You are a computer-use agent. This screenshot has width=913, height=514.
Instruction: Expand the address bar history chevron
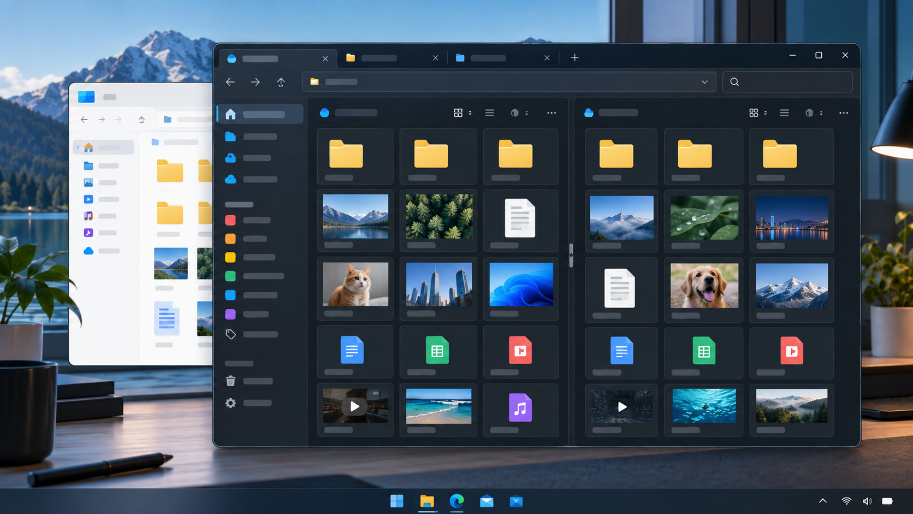point(704,82)
